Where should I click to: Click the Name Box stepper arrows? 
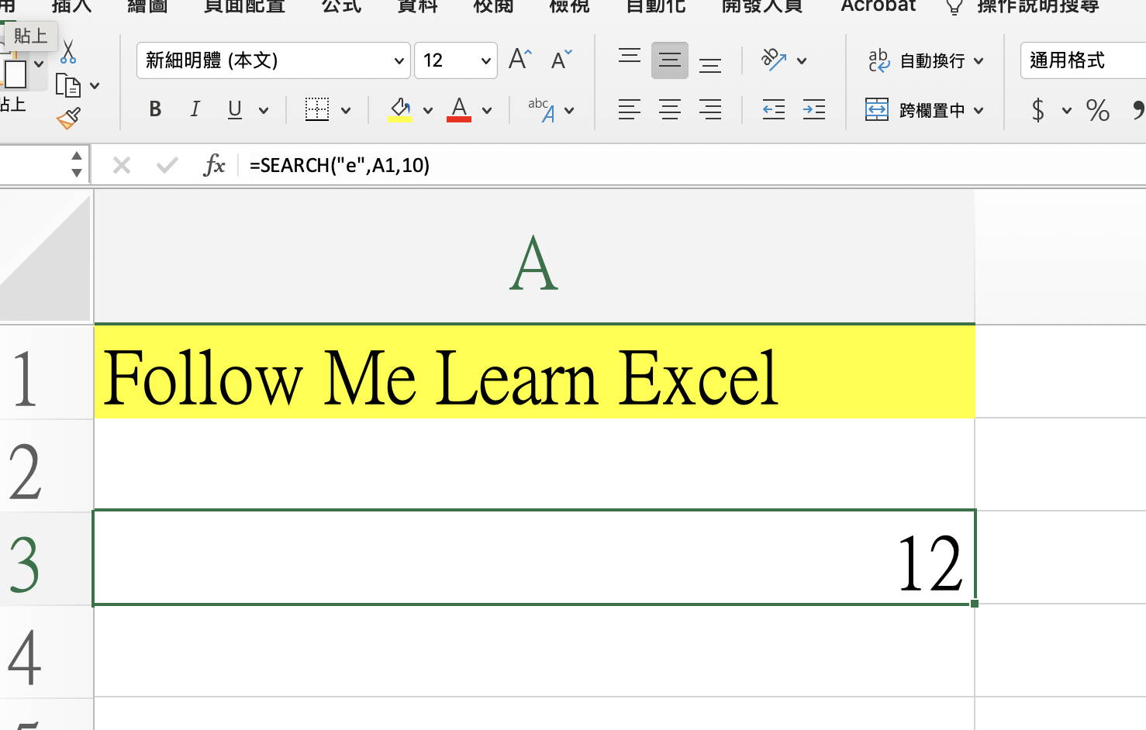tap(76, 165)
